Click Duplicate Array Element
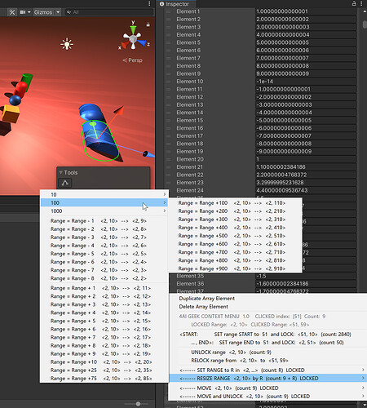367x408 pixels. pyautogui.click(x=206, y=299)
